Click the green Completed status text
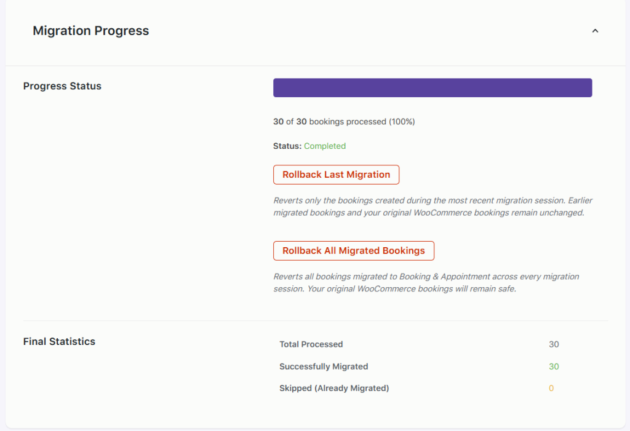This screenshot has width=630, height=431. [325, 146]
